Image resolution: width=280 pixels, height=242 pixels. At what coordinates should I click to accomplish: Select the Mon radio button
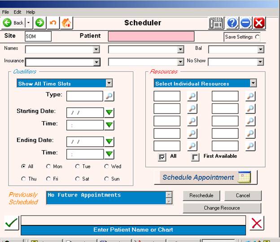pyautogui.click(x=48, y=166)
